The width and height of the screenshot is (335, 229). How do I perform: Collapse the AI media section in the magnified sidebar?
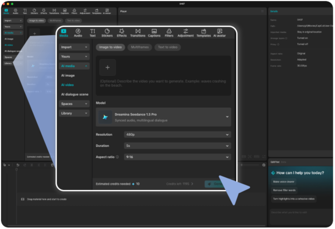[x=74, y=66]
